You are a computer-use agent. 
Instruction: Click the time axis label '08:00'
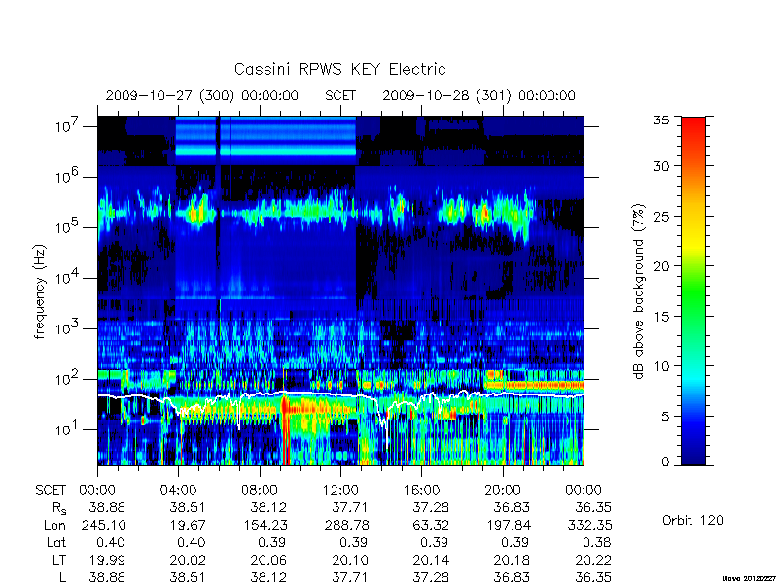[x=260, y=490]
